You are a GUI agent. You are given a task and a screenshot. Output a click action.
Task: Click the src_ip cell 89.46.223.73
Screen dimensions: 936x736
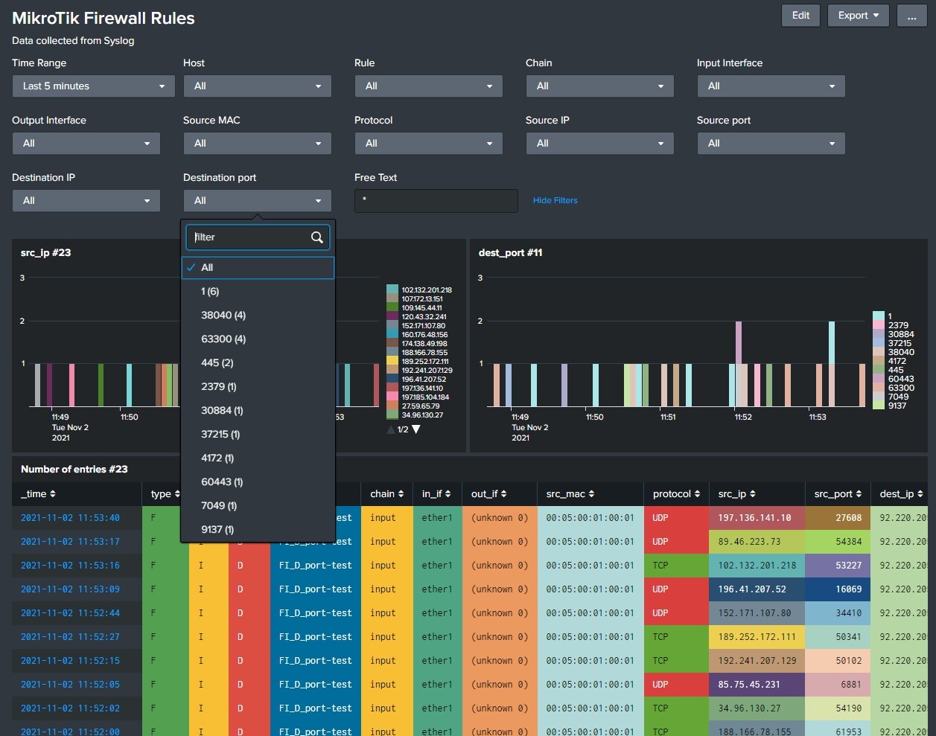tap(757, 542)
